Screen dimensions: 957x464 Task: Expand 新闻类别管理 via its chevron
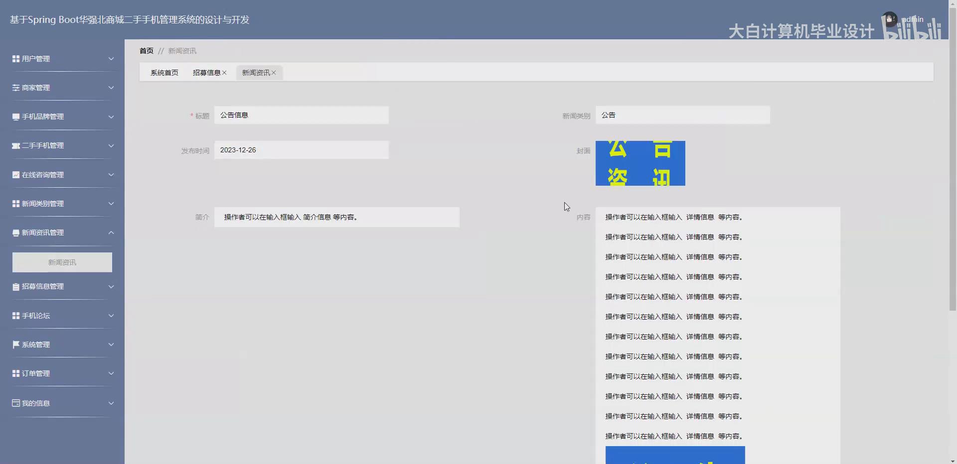[x=111, y=204]
